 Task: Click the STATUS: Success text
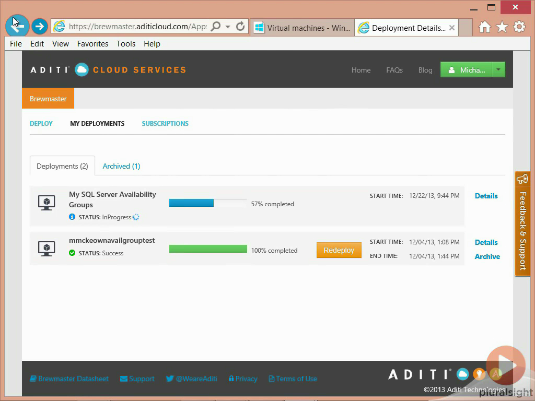(101, 253)
